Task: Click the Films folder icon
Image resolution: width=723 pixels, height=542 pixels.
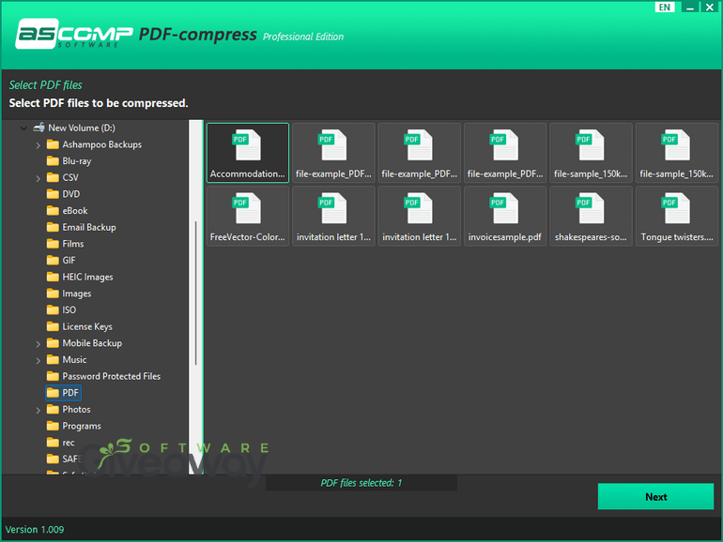Action: click(53, 244)
